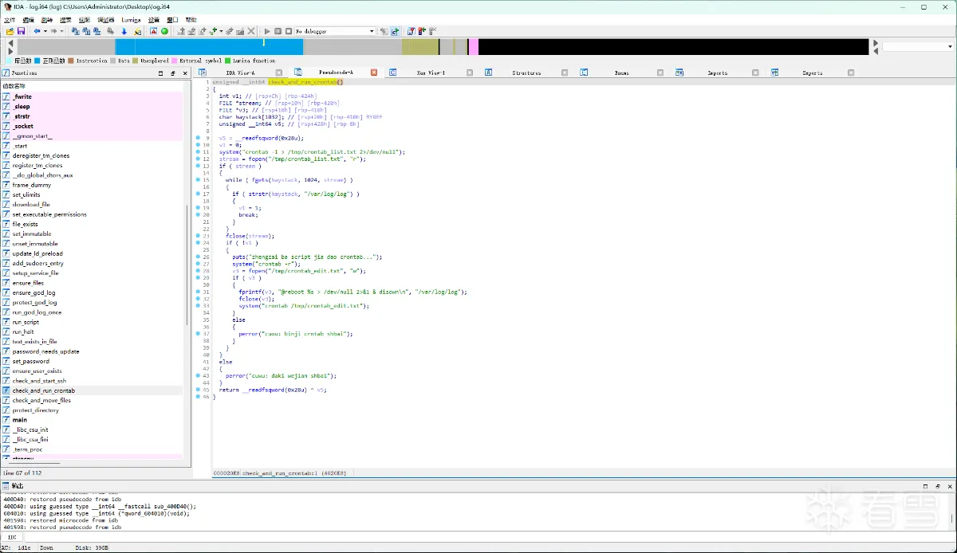Click navigation band upper left arrow
Image resolution: width=957 pixels, height=553 pixels.
tap(10, 43)
